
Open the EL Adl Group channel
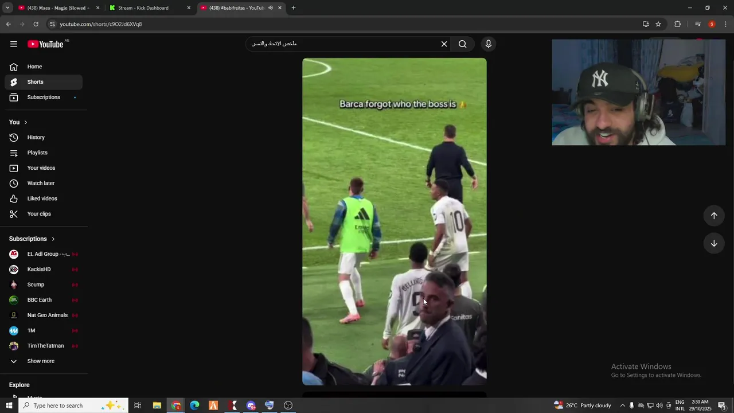[x=44, y=254]
